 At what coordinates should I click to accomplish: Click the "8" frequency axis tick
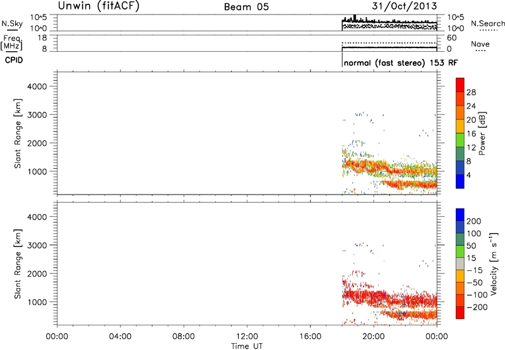pos(44,49)
